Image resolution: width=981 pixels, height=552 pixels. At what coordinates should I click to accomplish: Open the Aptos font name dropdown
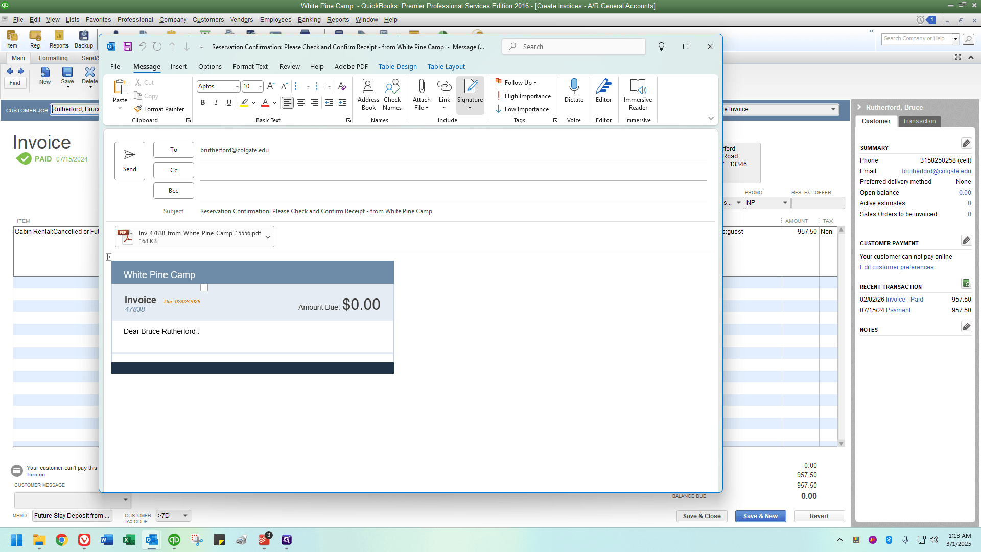(x=237, y=86)
